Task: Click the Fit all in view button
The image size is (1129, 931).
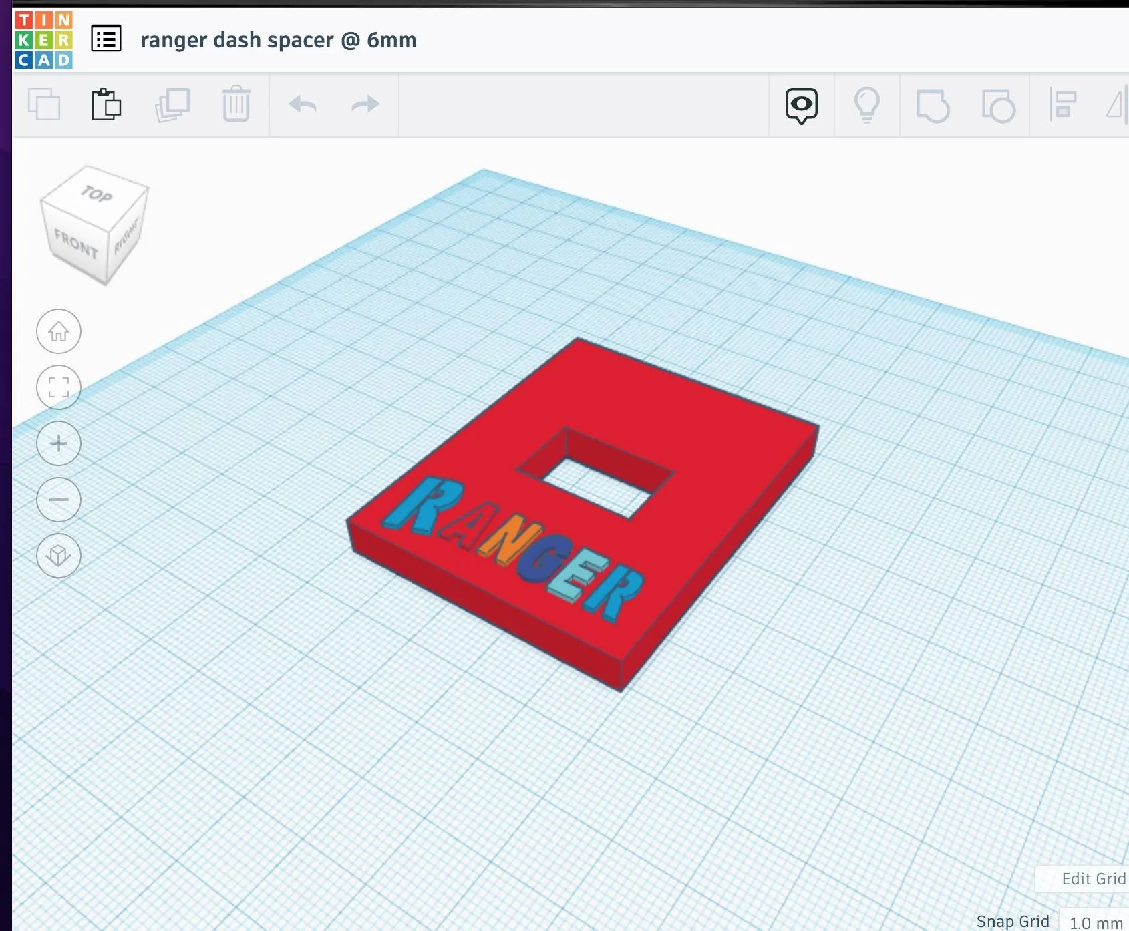Action: pos(59,387)
